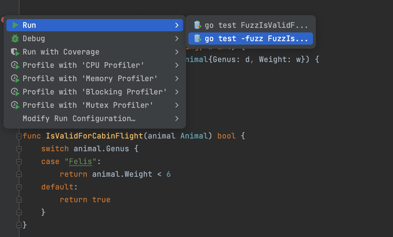Screen dimensions: 393x237
Task: Toggle the red breakpoint dot in the gutter
Action: pyautogui.click(x=3, y=20)
